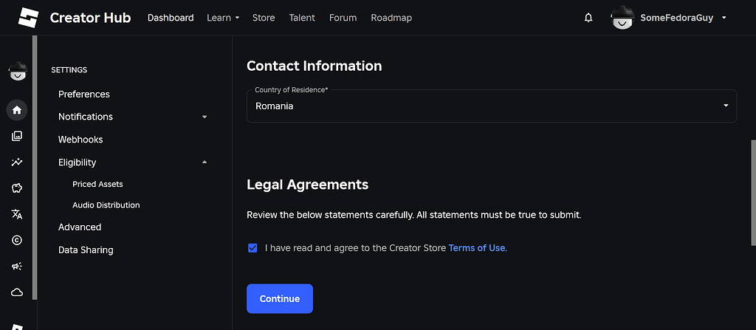Open the Localization translate icon
Viewport: 756px width, 330px height.
pos(17,214)
